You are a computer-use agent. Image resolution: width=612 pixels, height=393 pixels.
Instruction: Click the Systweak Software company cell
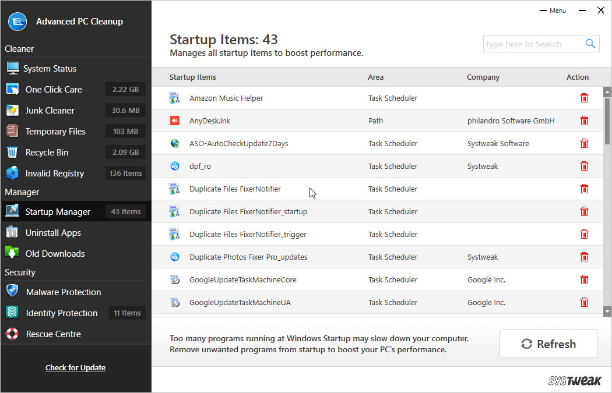(x=498, y=143)
